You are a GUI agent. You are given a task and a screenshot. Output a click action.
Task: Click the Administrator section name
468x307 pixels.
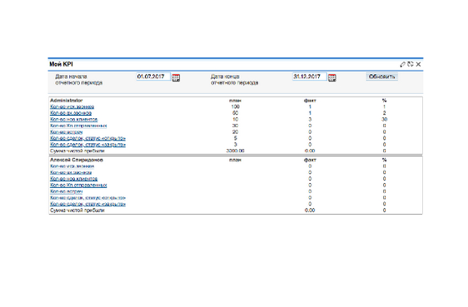click(x=66, y=101)
